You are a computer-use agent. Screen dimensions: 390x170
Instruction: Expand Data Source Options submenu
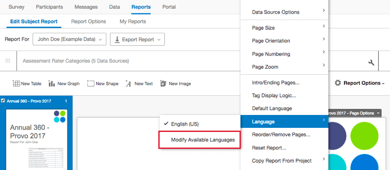point(284,12)
